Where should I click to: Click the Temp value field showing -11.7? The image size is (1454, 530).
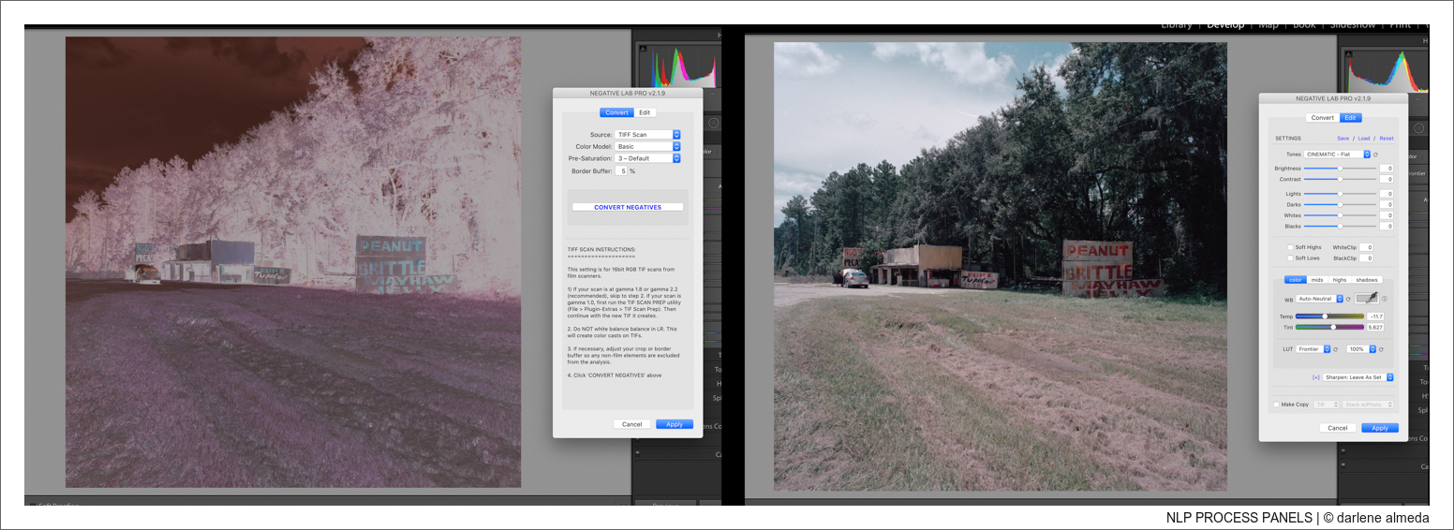tap(1375, 317)
